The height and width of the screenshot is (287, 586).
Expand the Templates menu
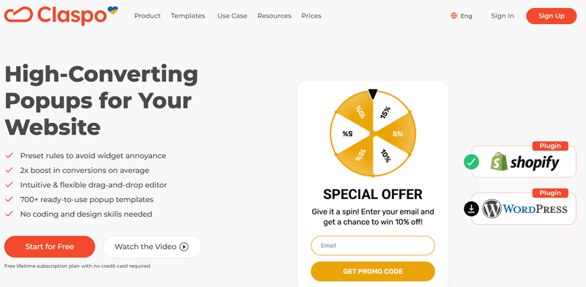click(188, 15)
